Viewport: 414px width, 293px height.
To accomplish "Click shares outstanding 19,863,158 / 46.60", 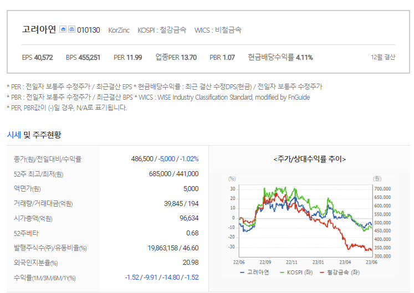I will (173, 248).
